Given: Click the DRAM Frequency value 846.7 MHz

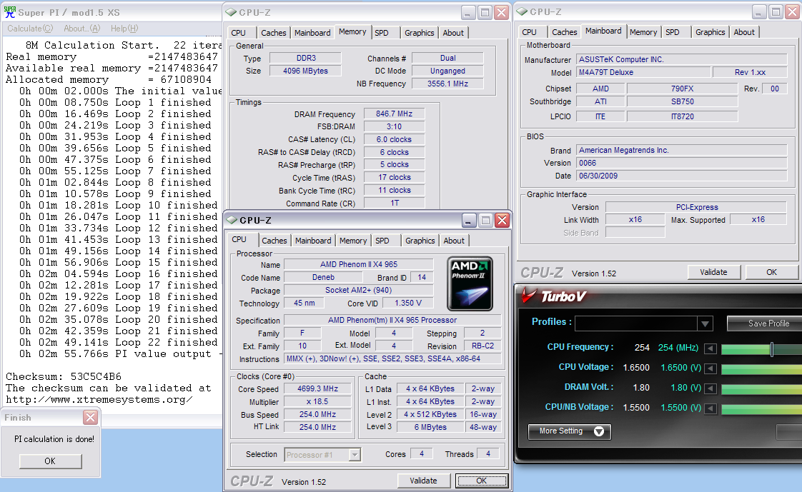Looking at the screenshot, I should pyautogui.click(x=394, y=114).
